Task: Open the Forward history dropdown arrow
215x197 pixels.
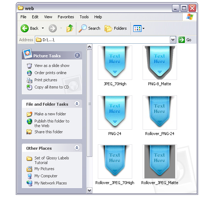Action: point(61,28)
